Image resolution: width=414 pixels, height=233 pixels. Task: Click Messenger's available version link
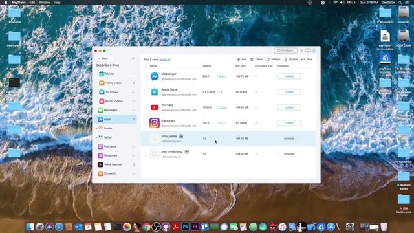point(221,76)
